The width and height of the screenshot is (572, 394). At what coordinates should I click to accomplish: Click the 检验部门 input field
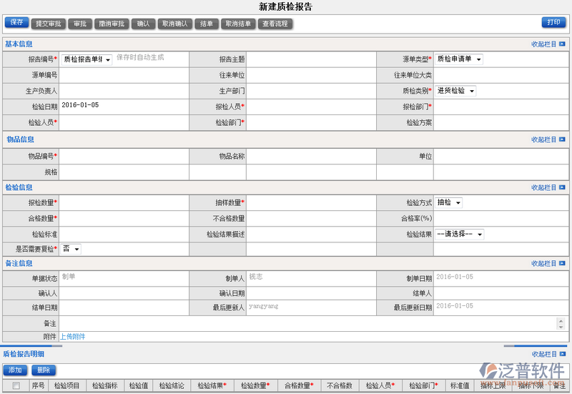click(x=311, y=122)
